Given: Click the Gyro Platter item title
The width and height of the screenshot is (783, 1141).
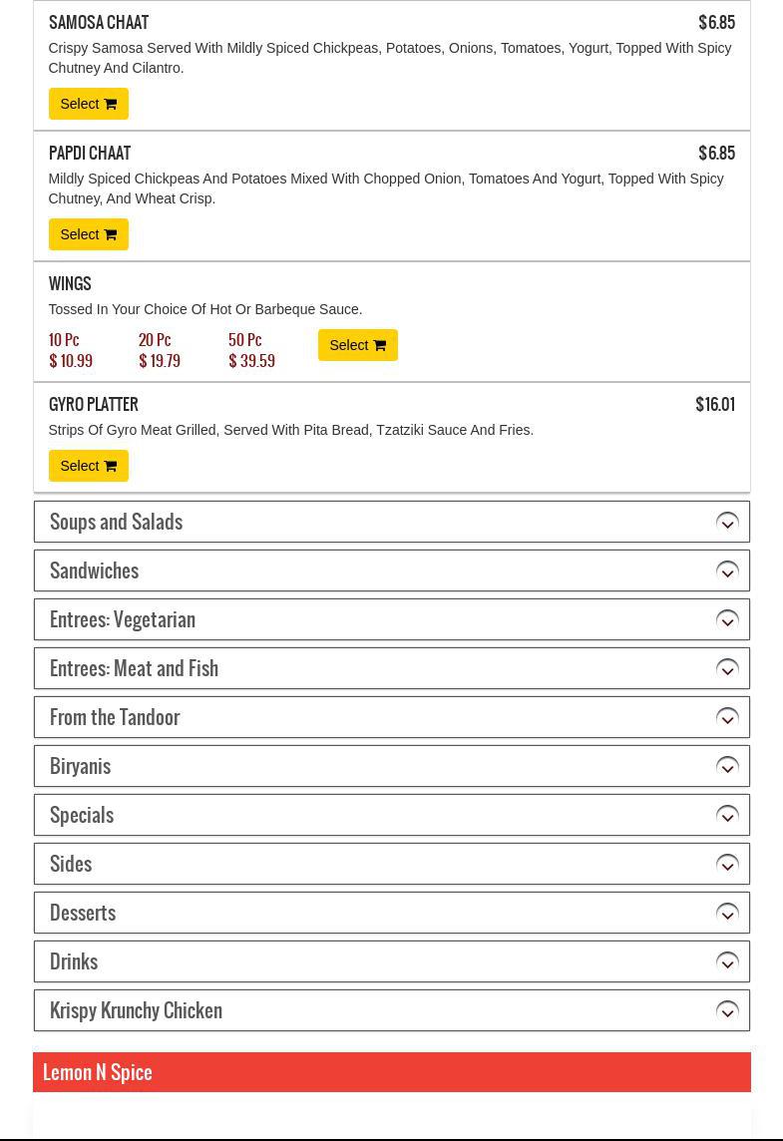Looking at the screenshot, I should [x=94, y=405].
